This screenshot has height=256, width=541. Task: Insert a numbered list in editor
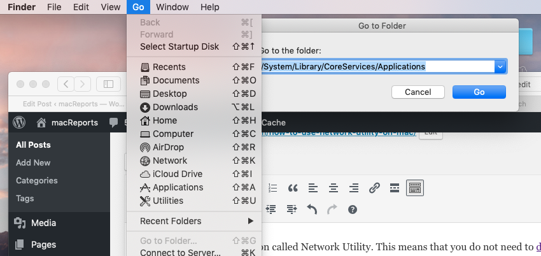click(273, 188)
